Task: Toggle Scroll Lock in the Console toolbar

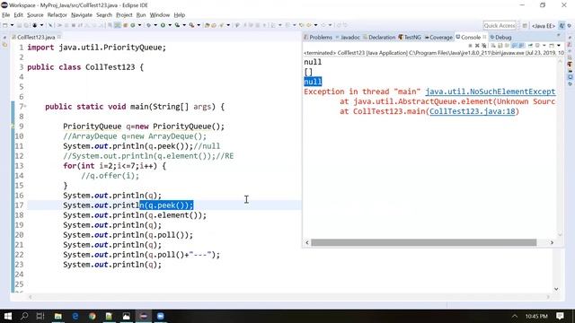Action: coord(500,46)
